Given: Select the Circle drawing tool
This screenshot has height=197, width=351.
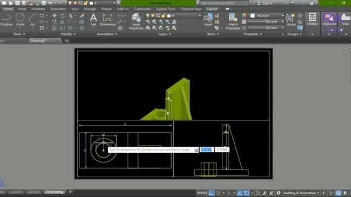Looking at the screenshot, I should pyautogui.click(x=20, y=20).
